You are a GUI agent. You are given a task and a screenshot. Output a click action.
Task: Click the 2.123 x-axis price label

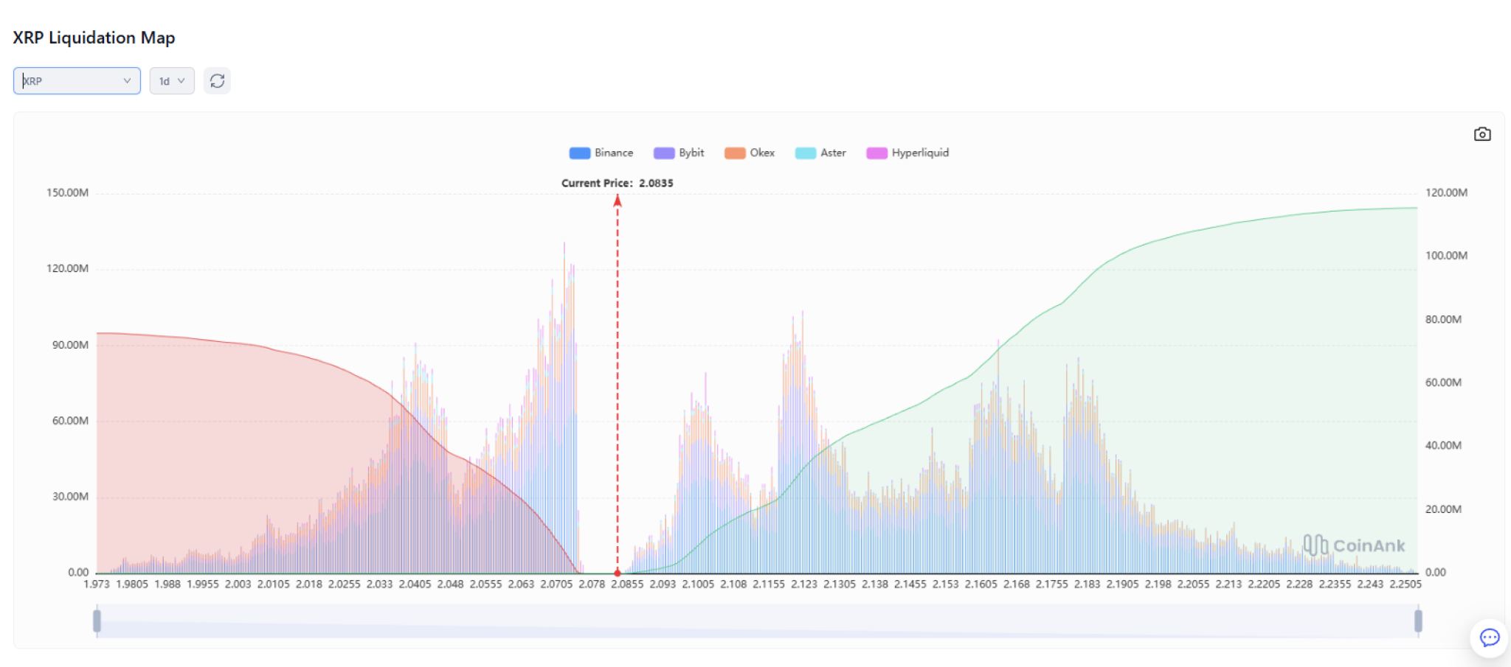coord(804,584)
